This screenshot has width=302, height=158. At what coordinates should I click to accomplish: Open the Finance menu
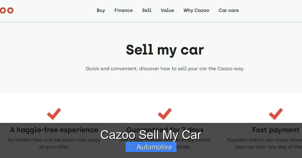click(123, 10)
